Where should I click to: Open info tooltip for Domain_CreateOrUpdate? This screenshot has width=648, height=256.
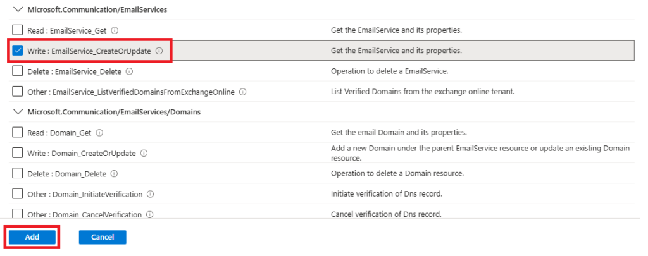[x=144, y=154]
